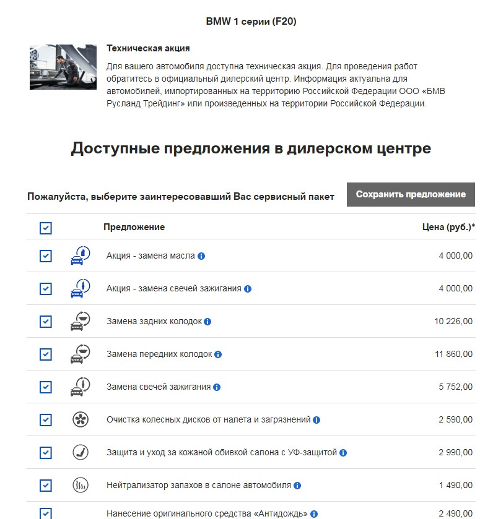Uncheck Акция - замена масла offer
Screen dimensions: 480x519
pyautogui.click(x=45, y=256)
